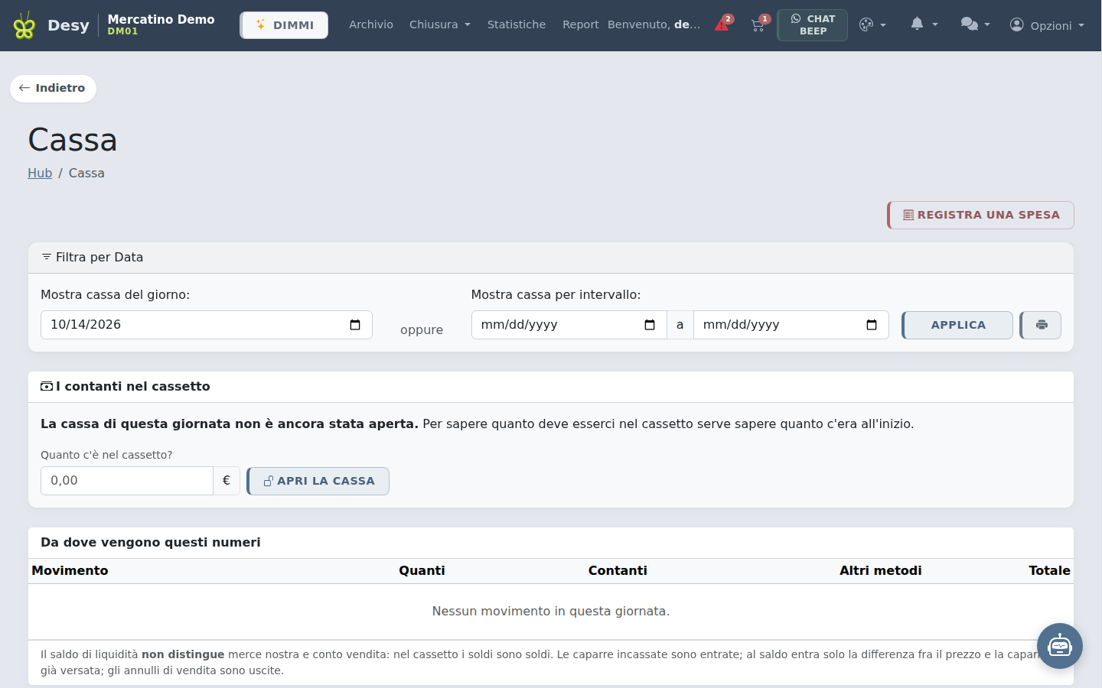
Task: Click the CHAT BEEP button
Action: coord(813,25)
